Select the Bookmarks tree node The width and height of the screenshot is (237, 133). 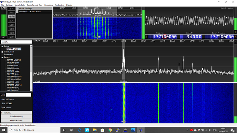pyautogui.click(x=9, y=55)
